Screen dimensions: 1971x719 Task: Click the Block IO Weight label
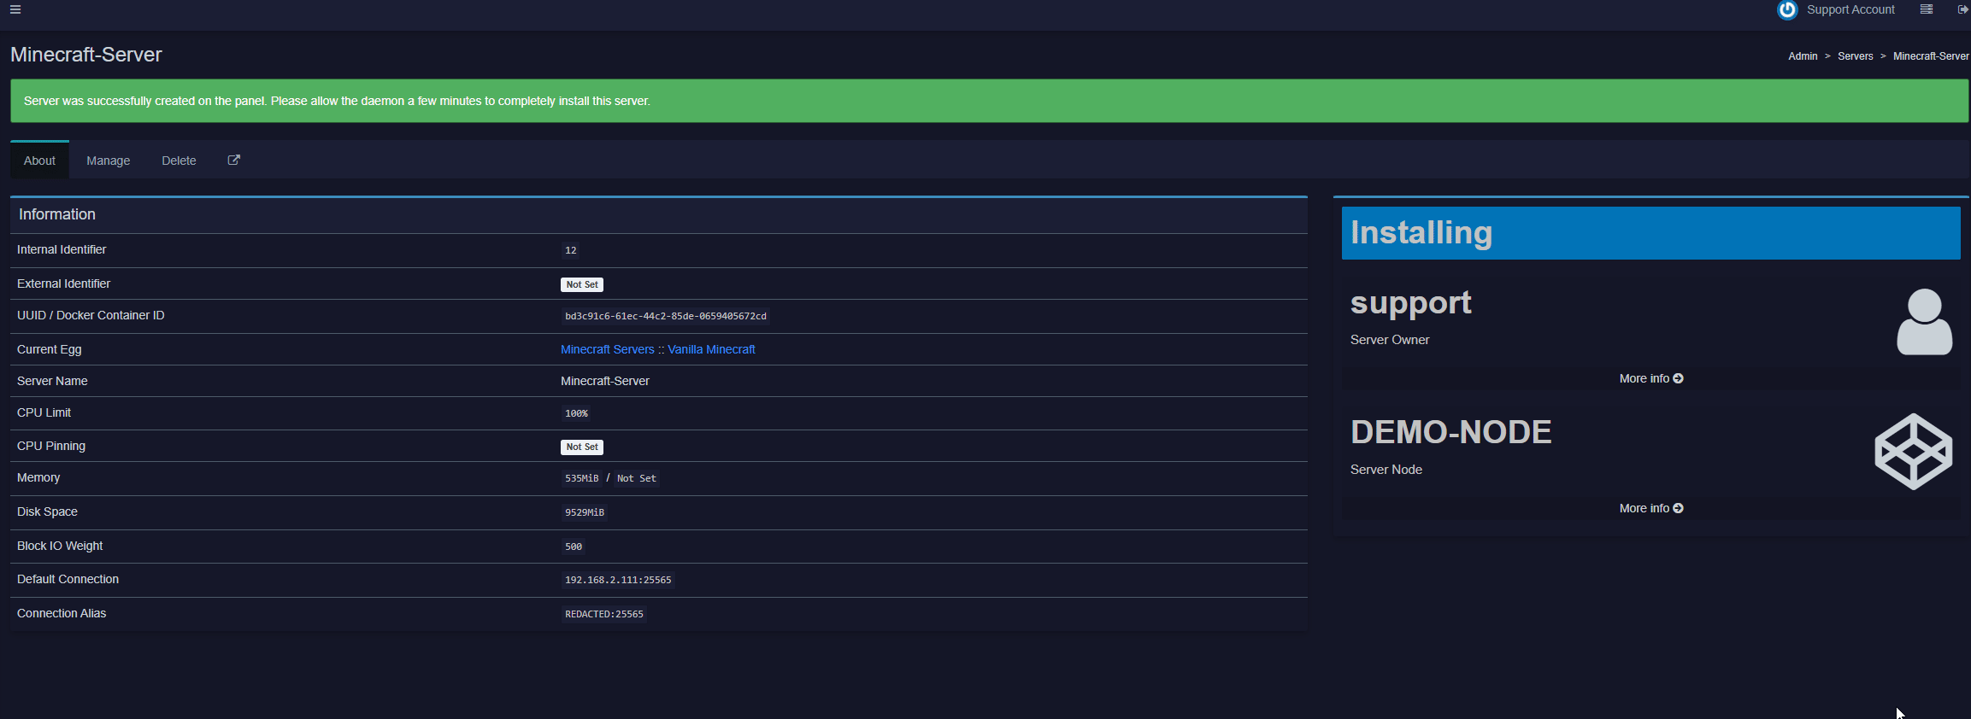pyautogui.click(x=60, y=546)
